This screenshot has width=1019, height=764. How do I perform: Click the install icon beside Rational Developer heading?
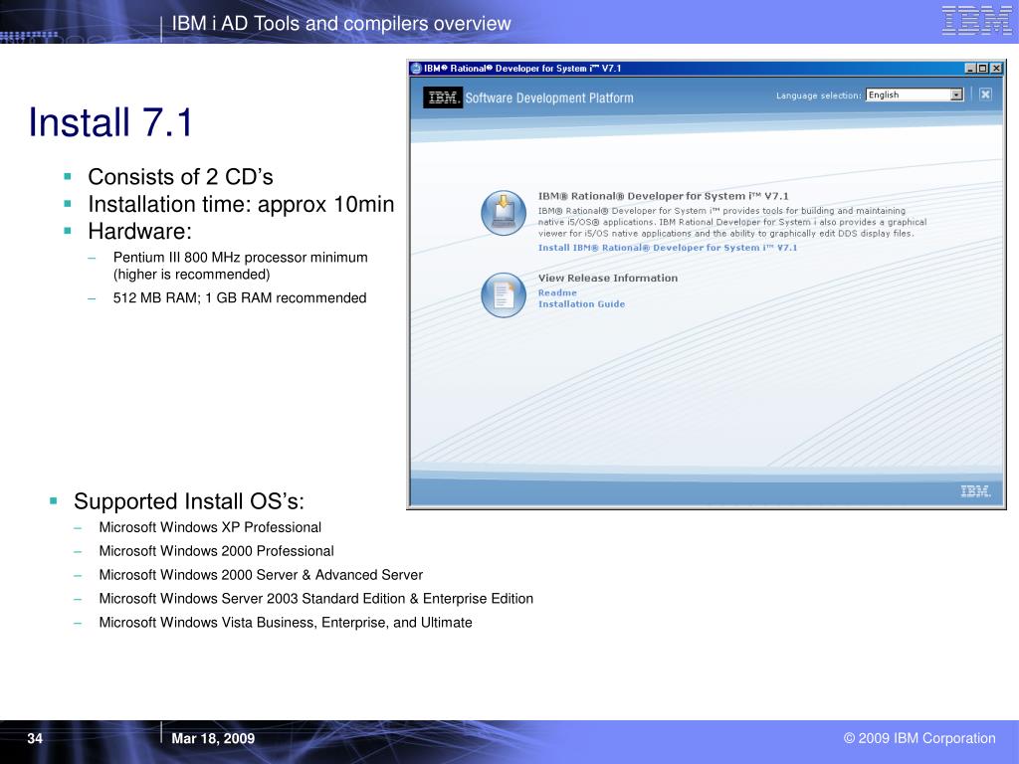pos(503,213)
